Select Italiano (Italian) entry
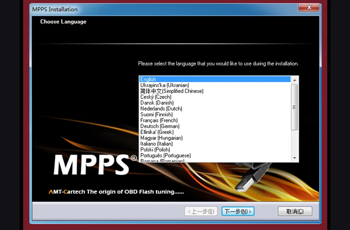Image resolution: width=350 pixels, height=230 pixels. pyautogui.click(x=215, y=144)
